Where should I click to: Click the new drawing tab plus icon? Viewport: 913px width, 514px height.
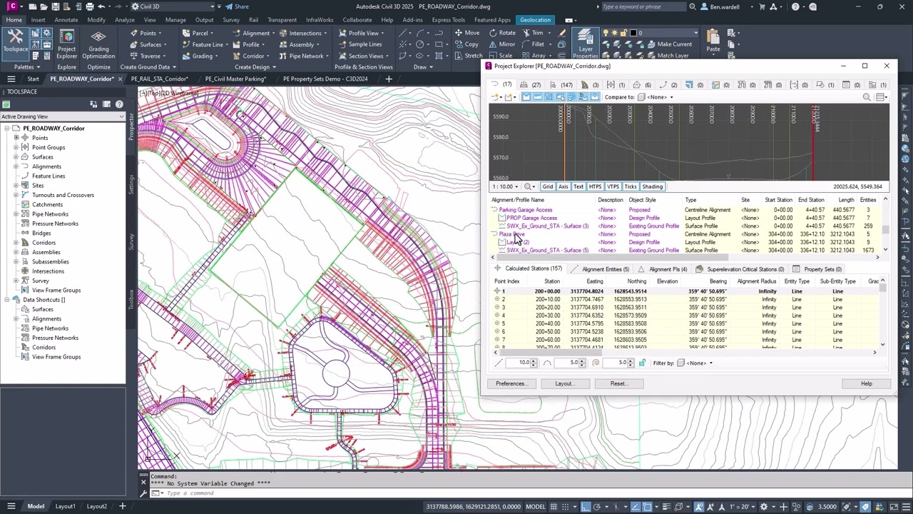[x=389, y=79]
